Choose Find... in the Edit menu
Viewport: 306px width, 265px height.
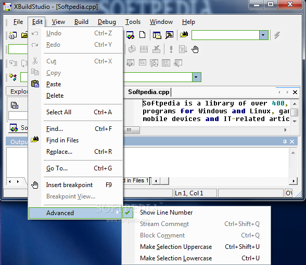76,129
